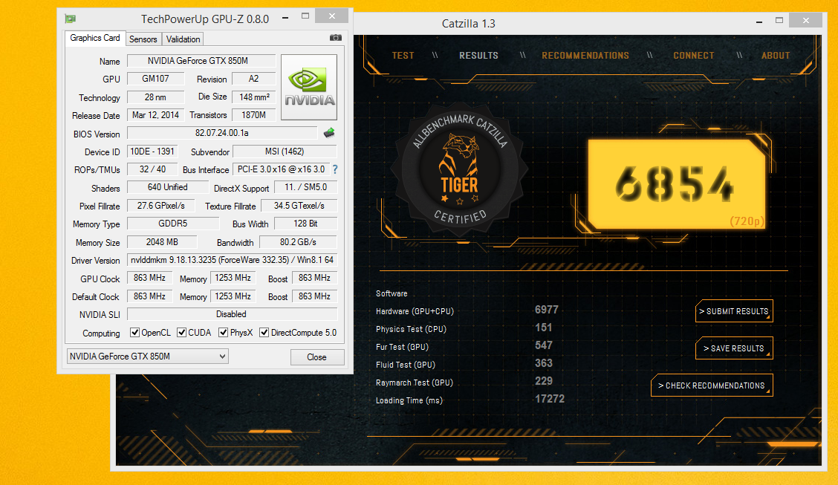Viewport: 838px width, 485px height.
Task: Click the Texture Fillrate field 34.5 GTexel/s
Action: [x=299, y=206]
